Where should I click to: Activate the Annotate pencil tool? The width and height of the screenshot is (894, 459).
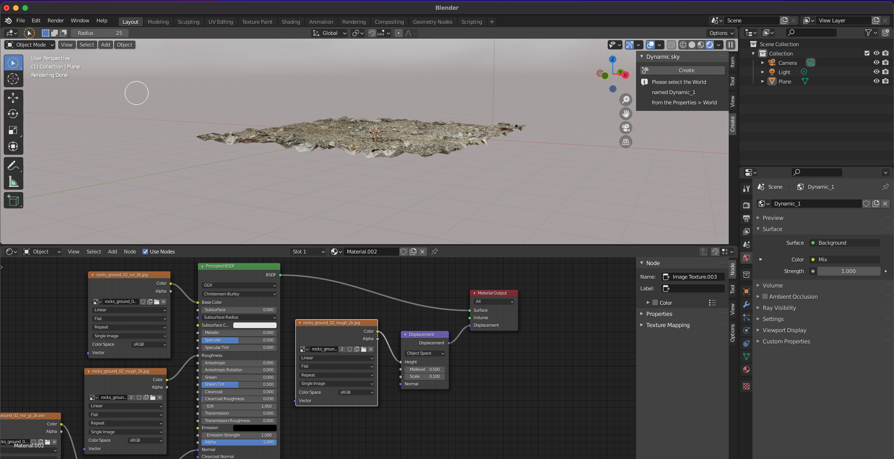point(13,165)
